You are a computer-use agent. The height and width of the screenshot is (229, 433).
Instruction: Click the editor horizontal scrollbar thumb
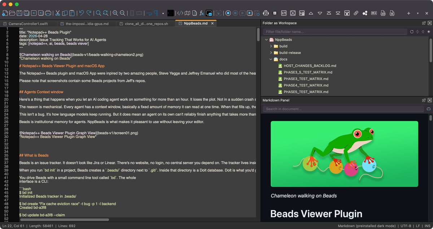(65, 219)
